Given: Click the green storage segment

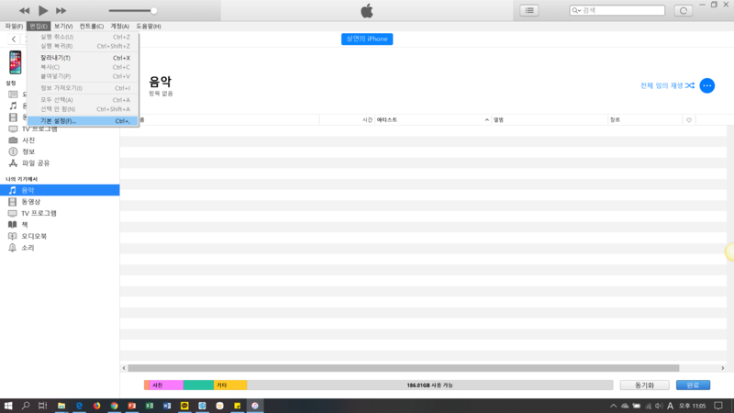Looking at the screenshot, I should (198, 385).
